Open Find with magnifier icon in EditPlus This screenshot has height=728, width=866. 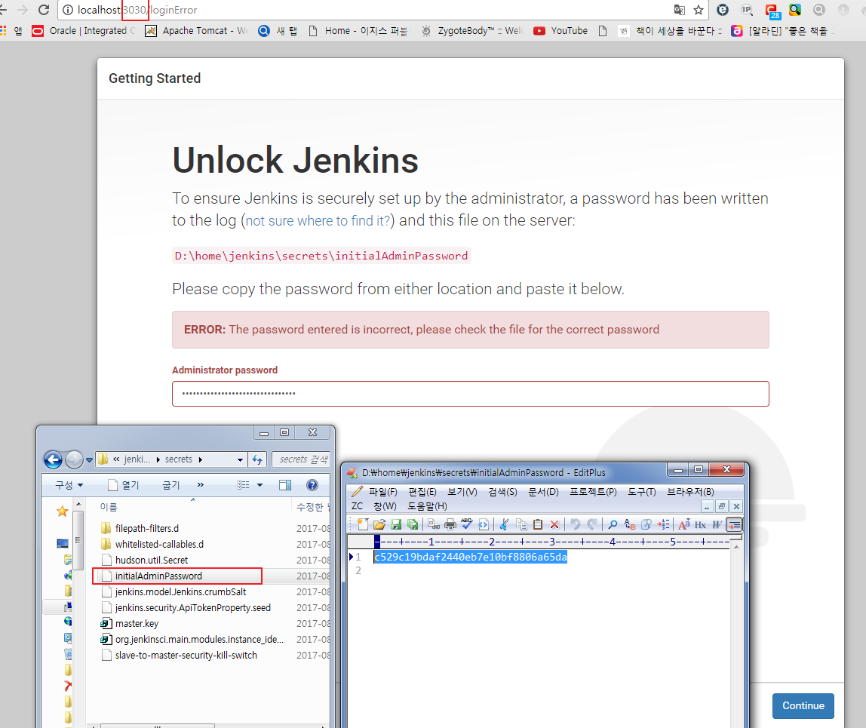pyautogui.click(x=613, y=525)
